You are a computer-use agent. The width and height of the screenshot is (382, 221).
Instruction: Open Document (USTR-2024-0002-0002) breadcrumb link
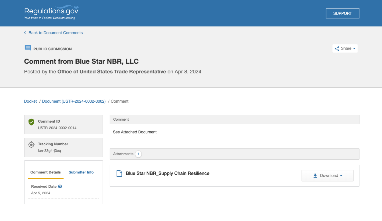coord(74,101)
